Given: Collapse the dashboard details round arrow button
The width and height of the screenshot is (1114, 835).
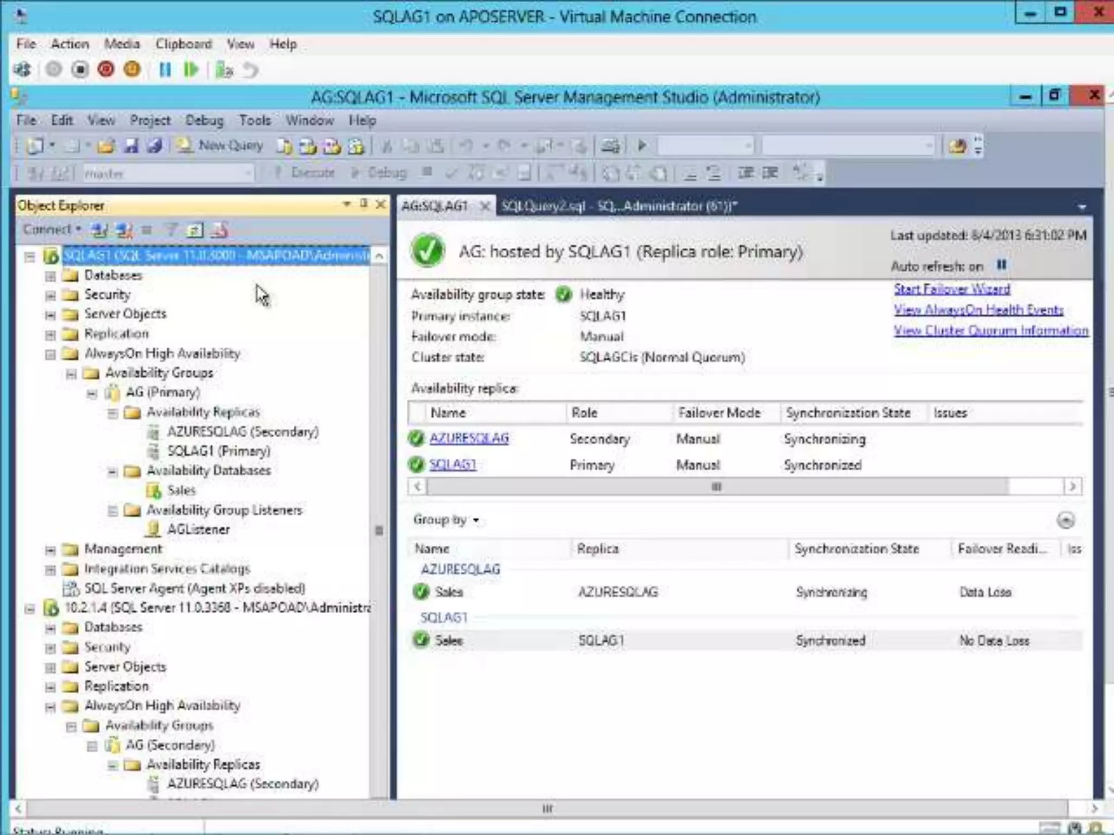Looking at the screenshot, I should coord(1065,520).
